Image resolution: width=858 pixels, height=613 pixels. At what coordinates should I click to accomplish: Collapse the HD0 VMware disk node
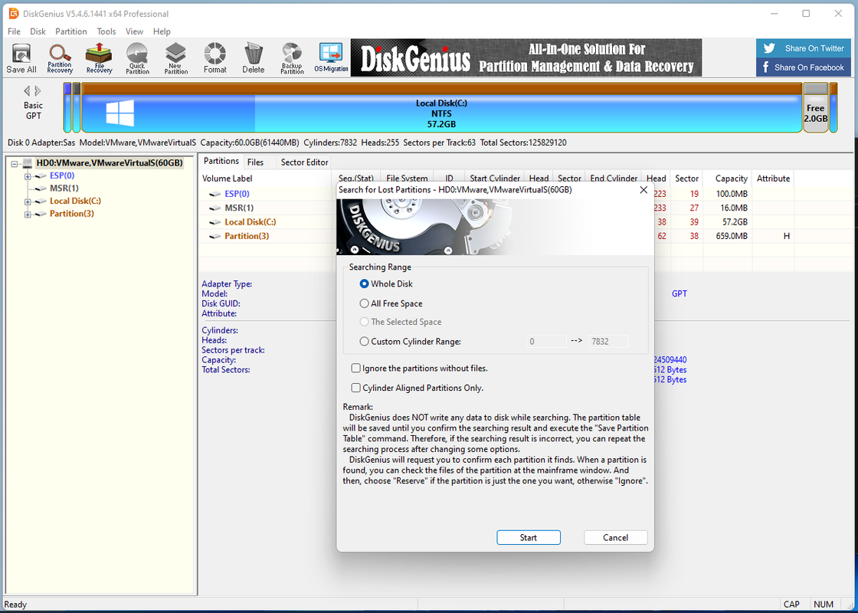coord(15,163)
